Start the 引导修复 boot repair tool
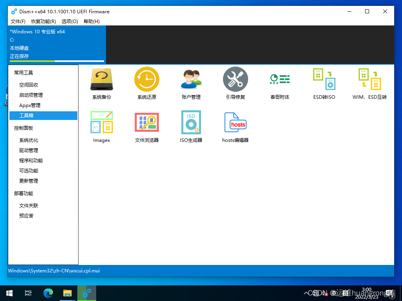Screen dimensions: 402x301 click(236, 83)
